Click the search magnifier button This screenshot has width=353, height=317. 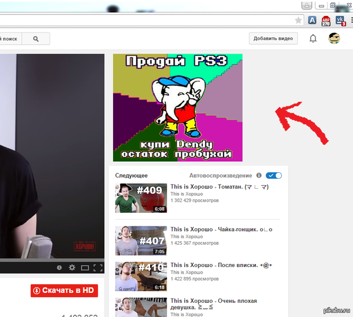click(36, 39)
